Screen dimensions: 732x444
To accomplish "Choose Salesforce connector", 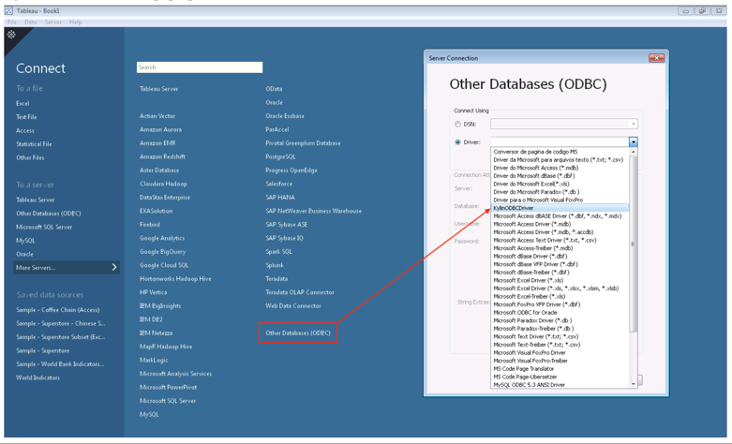I will (279, 184).
